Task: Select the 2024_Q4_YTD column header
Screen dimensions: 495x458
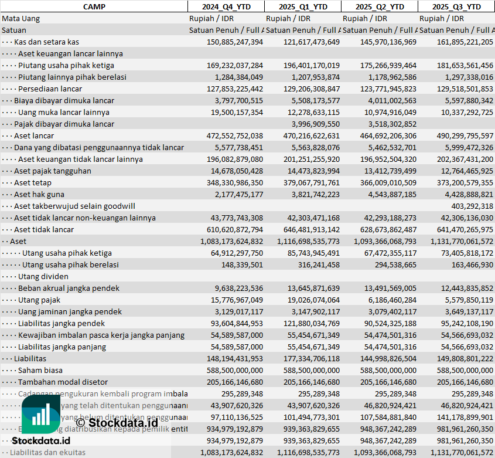Action: [x=226, y=6]
